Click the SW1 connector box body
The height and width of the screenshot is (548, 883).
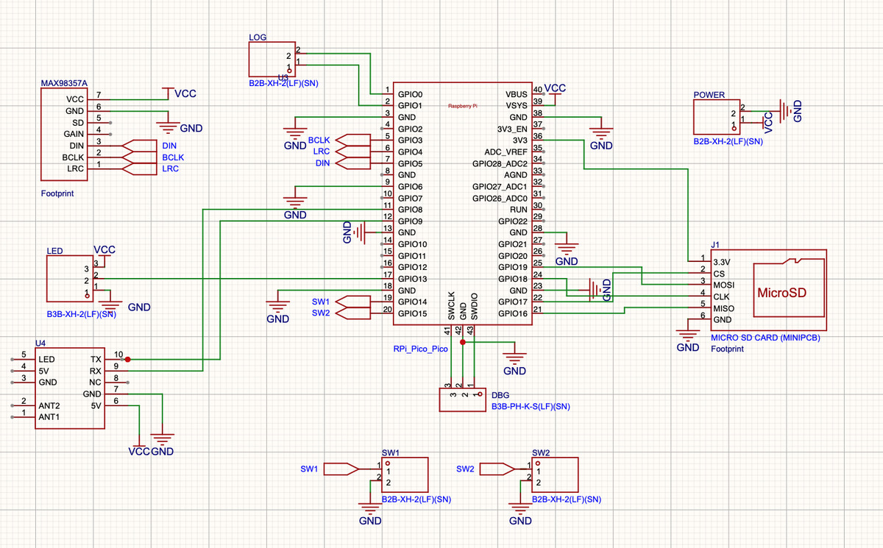pyautogui.click(x=403, y=474)
